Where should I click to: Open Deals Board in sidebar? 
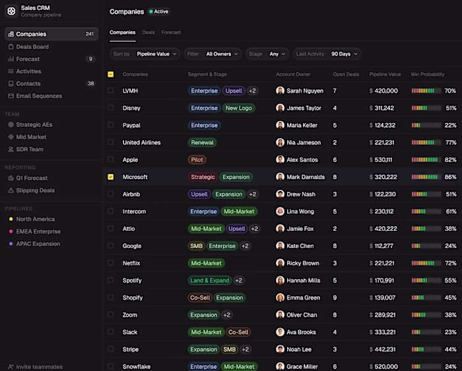click(51, 47)
